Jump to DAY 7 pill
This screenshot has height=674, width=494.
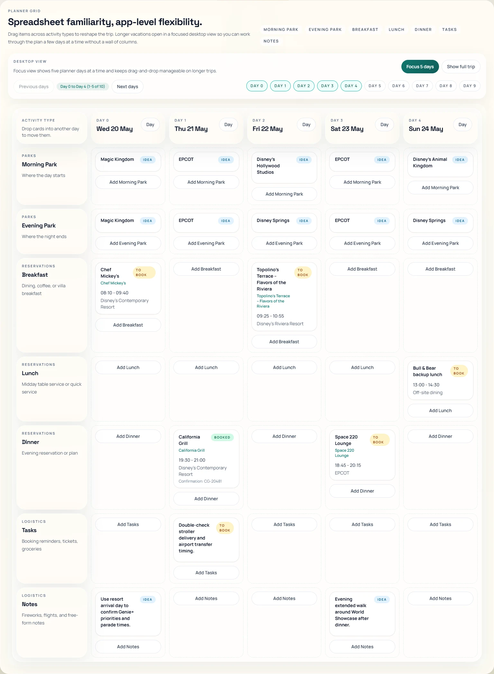pyautogui.click(x=422, y=86)
